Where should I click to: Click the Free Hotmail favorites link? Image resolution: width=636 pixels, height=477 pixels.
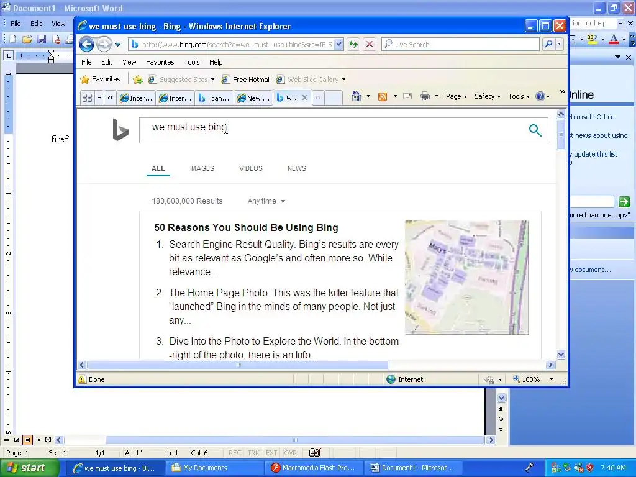click(246, 79)
